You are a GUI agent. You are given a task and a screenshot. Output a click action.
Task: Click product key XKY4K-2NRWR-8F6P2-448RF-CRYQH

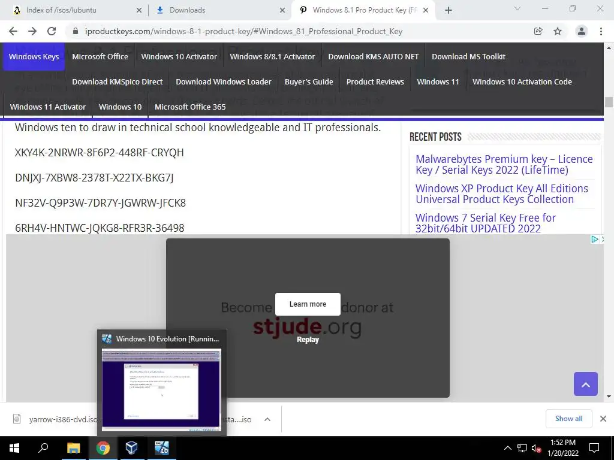(99, 153)
